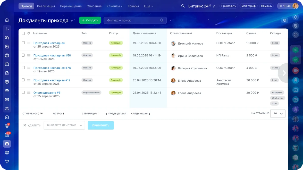
Task: Click the grid settings gear in the table header
Action: click(x=29, y=33)
